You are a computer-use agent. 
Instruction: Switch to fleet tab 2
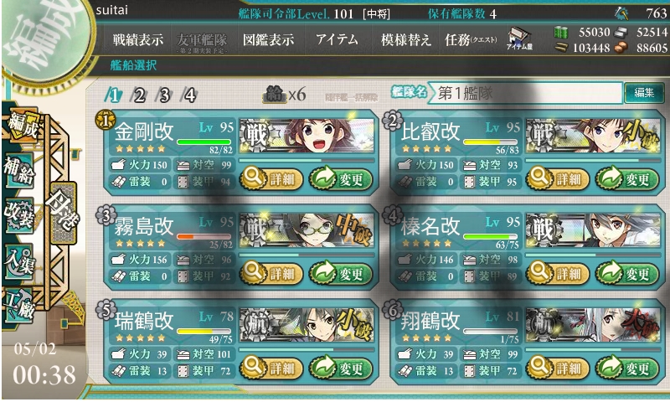click(x=139, y=95)
